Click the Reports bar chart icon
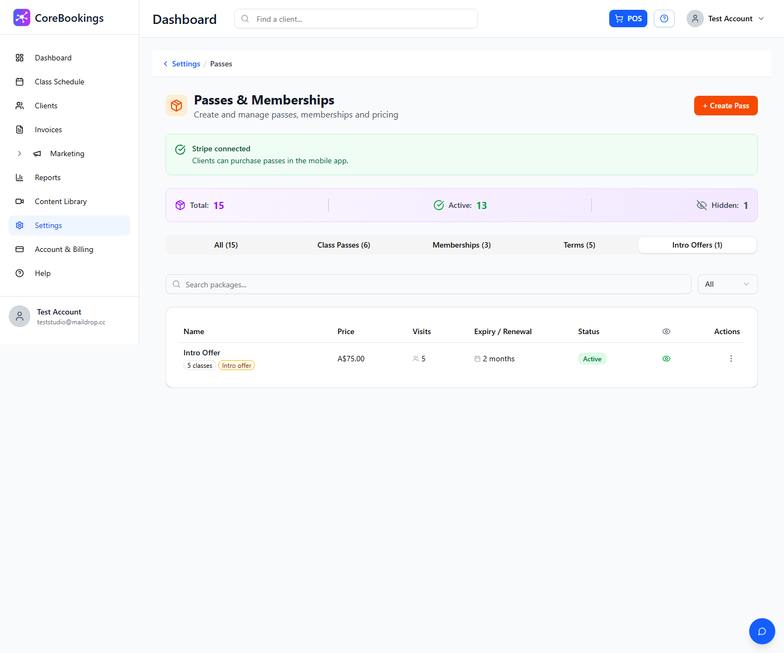 coord(20,177)
